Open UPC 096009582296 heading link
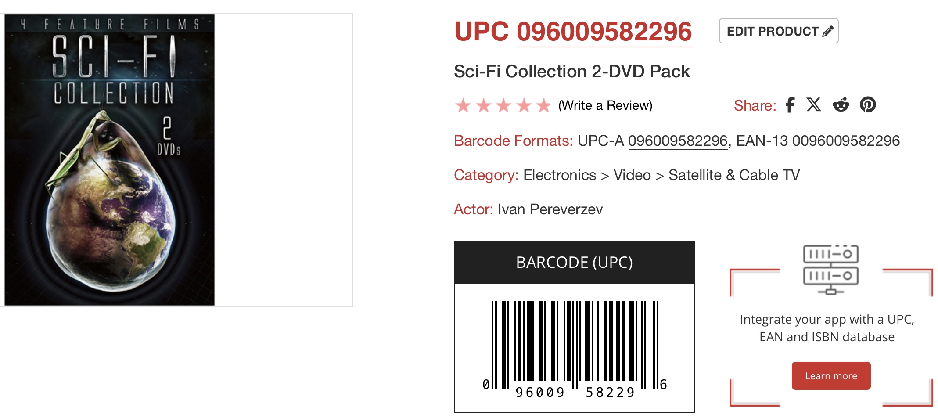The image size is (938, 418). [604, 32]
